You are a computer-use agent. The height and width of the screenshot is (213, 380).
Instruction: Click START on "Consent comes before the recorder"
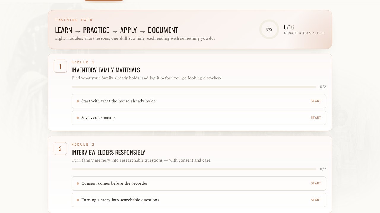[316, 183]
